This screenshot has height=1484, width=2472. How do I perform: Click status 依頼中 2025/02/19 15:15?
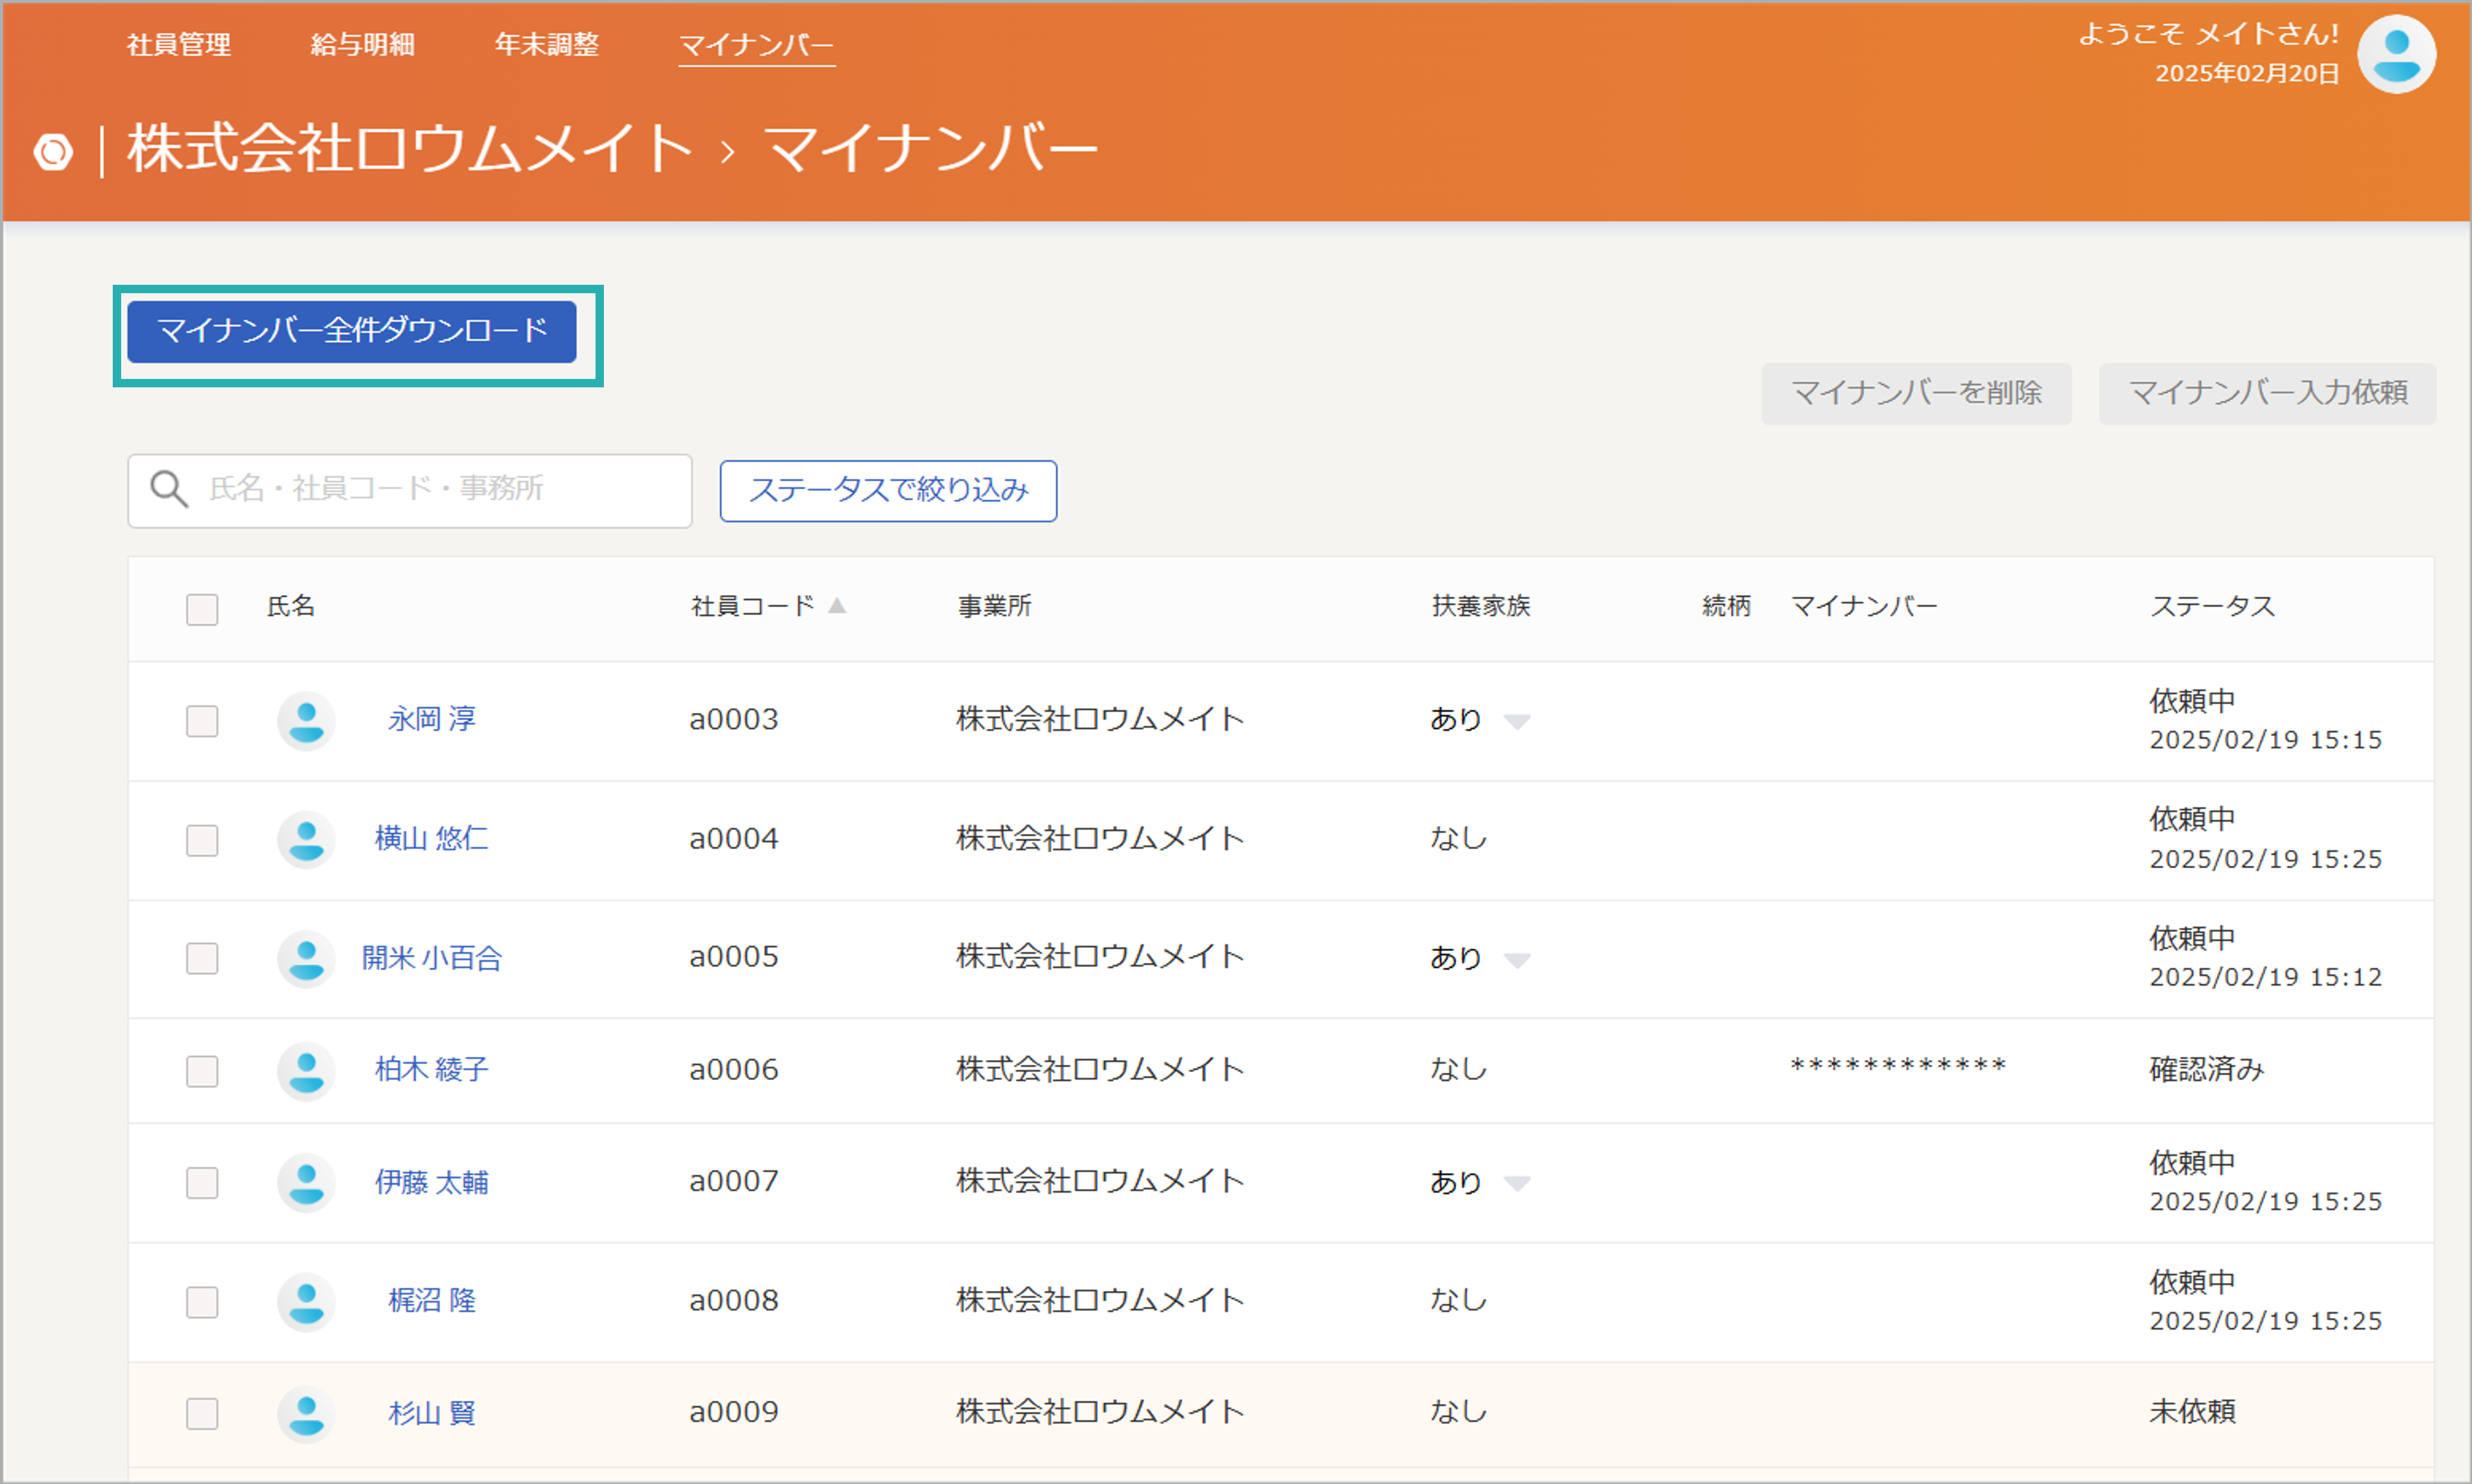(x=2266, y=720)
